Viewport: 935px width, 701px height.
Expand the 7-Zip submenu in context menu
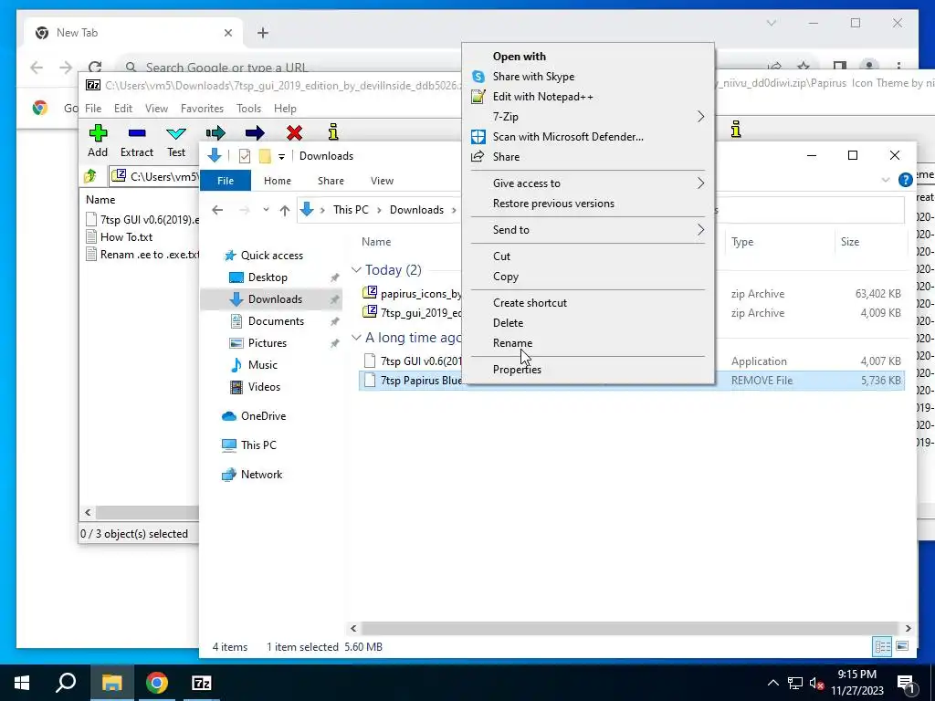(700, 117)
